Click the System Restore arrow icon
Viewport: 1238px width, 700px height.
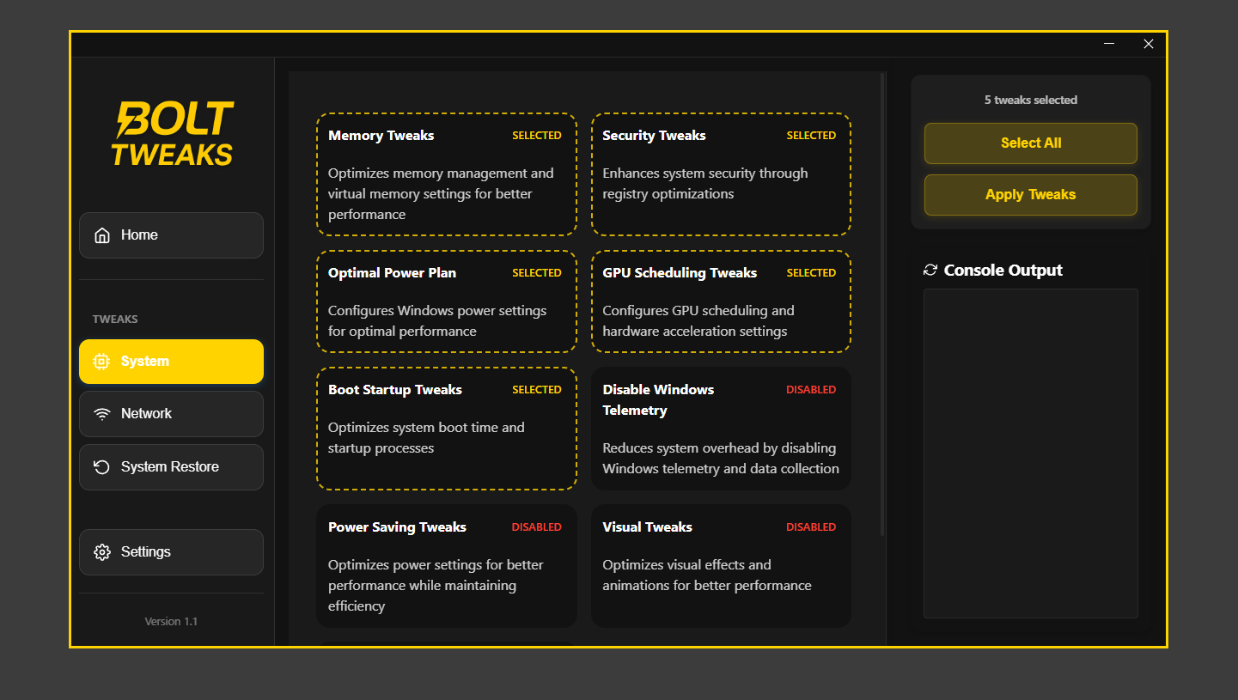coord(102,467)
